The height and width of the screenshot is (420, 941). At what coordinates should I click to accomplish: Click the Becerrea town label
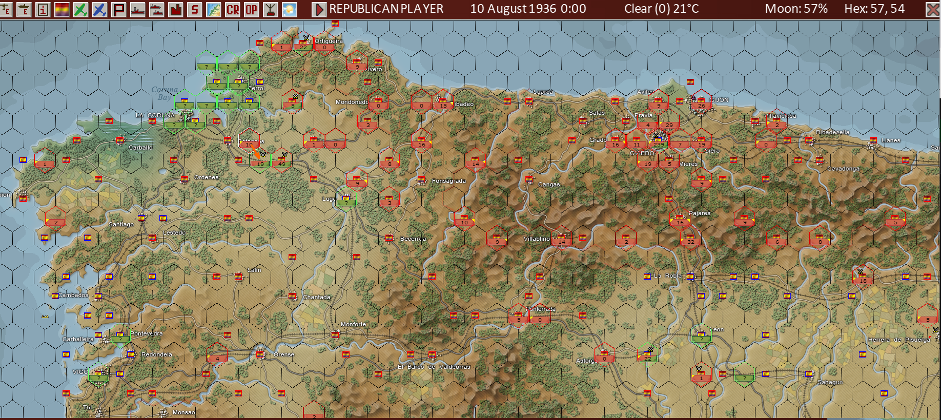pos(413,239)
